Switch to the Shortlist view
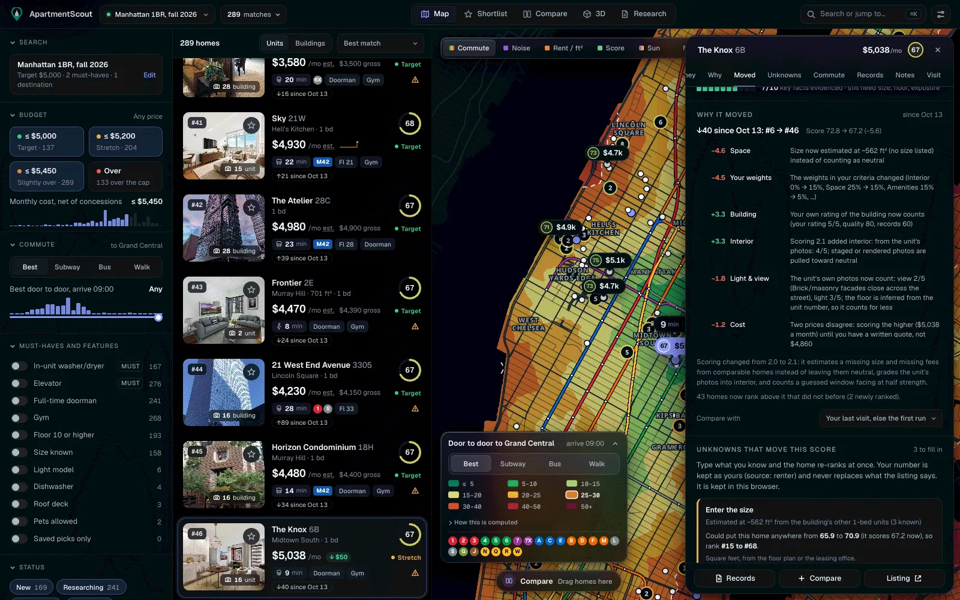Screen dimensions: 960x600 coord(486,14)
